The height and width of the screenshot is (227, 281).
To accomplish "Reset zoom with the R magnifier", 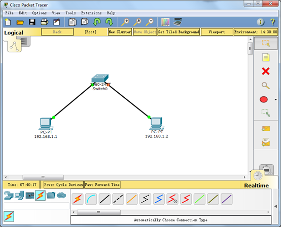I will [x=137, y=22].
